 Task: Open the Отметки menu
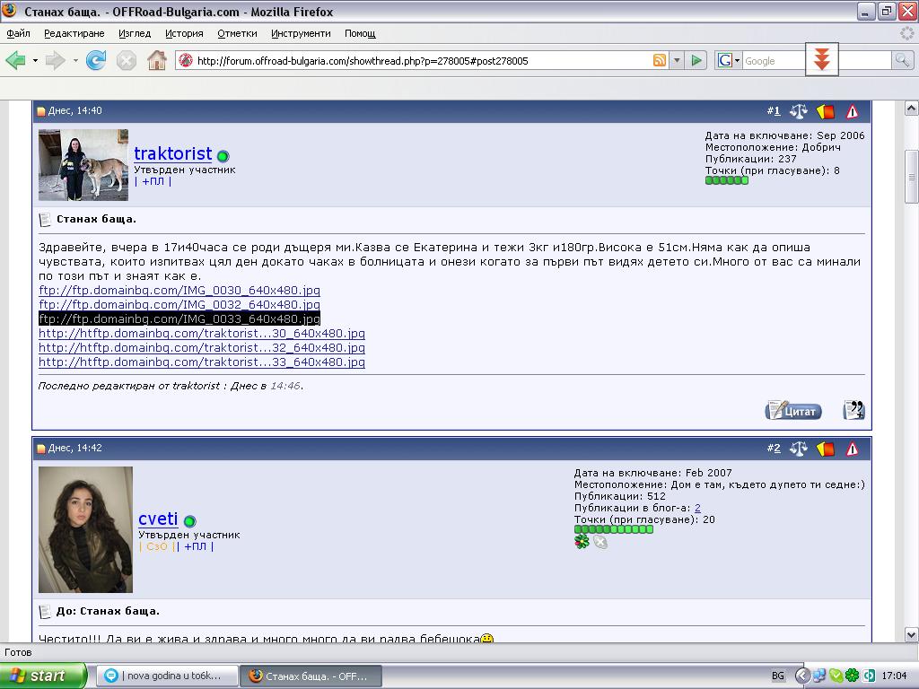(x=237, y=33)
